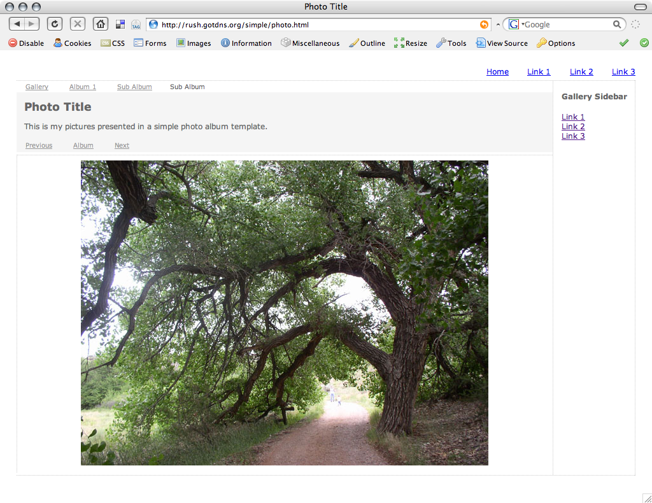Viewport: 652px width, 503px height.
Task: Click View Source in developer toolbar
Action: coord(502,43)
